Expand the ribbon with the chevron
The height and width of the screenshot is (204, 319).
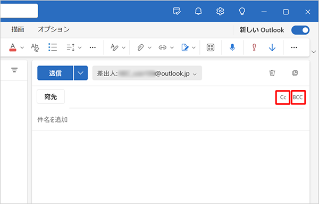[x=314, y=52]
